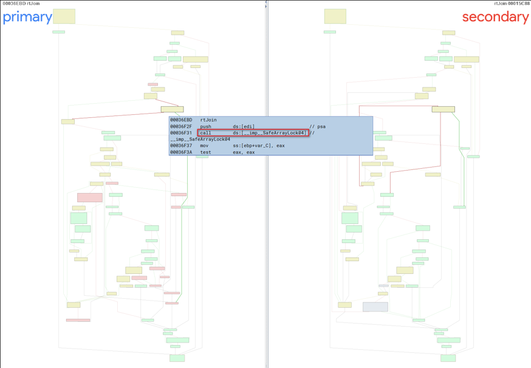Click the bottom green exit node in secondary graph

coord(448,358)
